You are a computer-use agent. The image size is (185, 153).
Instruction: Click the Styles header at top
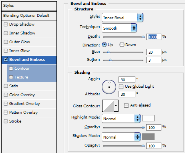pyautogui.click(x=29, y=6)
